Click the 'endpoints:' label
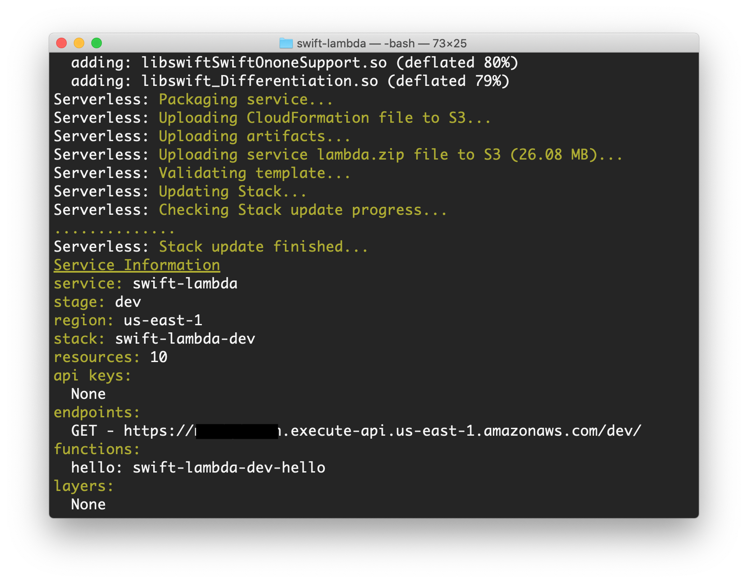Screen dimensions: 748x583 (x=97, y=412)
